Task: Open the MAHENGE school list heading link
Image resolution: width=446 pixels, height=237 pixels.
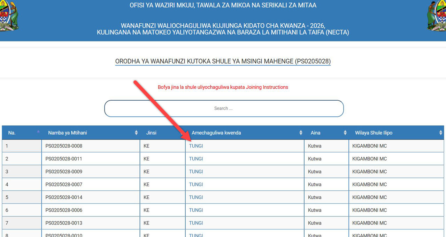Action: [x=223, y=61]
